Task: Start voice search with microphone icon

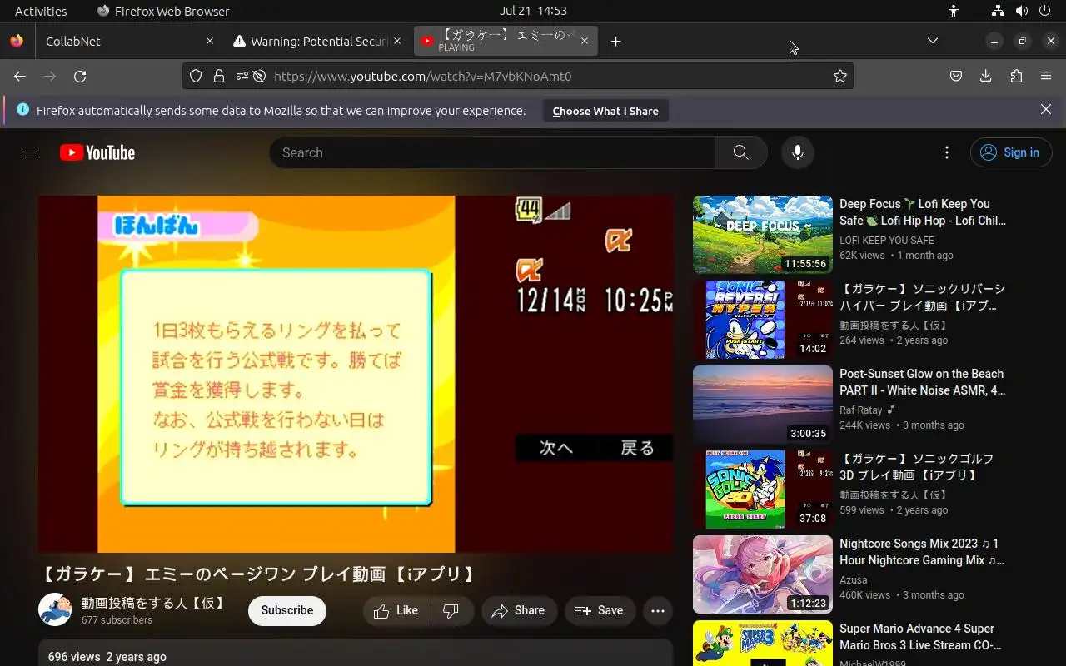Action: coord(797,152)
